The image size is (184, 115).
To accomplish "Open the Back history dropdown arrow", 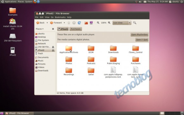I will coord(47,23).
